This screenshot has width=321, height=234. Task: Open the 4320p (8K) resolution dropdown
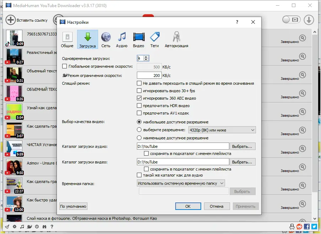pyautogui.click(x=222, y=130)
